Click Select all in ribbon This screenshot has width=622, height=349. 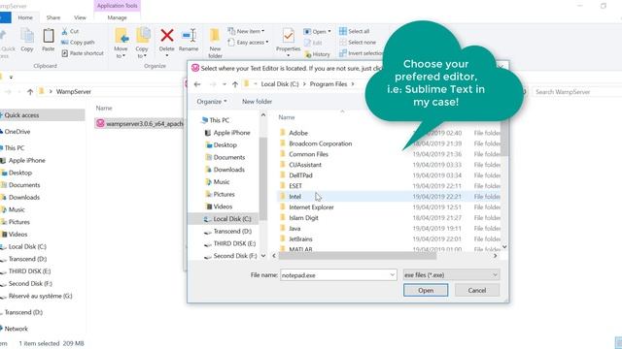click(355, 31)
